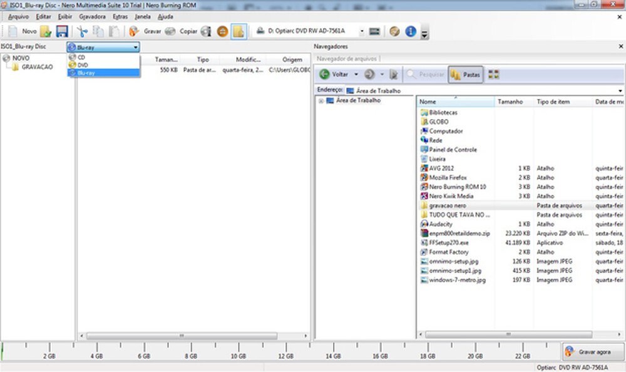
Task: Open the recorder drive selection dropdown
Action: [362, 31]
